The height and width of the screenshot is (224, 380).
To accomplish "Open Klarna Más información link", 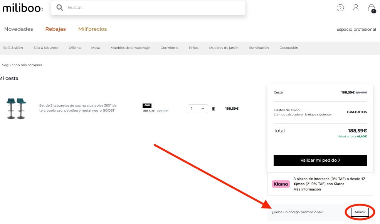I will 307,189.
